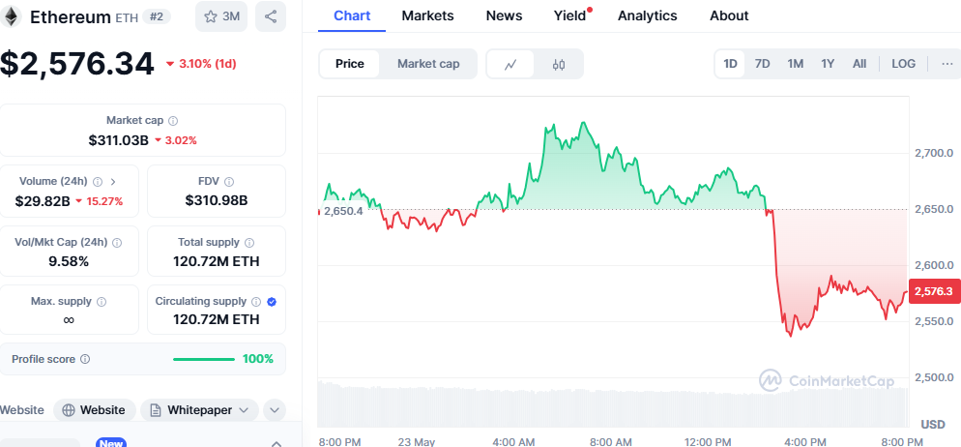The height and width of the screenshot is (447, 961).
Task: Click the New badge
Action: point(111,443)
